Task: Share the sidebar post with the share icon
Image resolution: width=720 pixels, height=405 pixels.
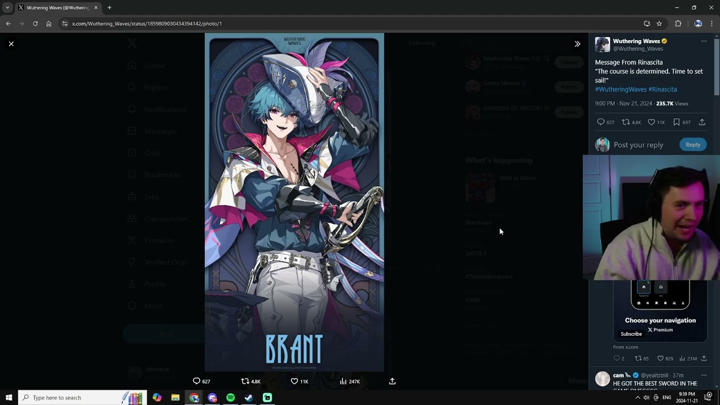Action: click(702, 122)
